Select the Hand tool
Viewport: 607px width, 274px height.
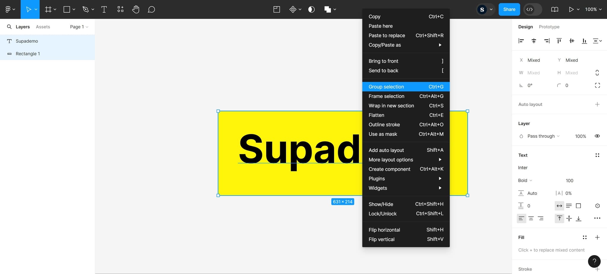click(136, 9)
